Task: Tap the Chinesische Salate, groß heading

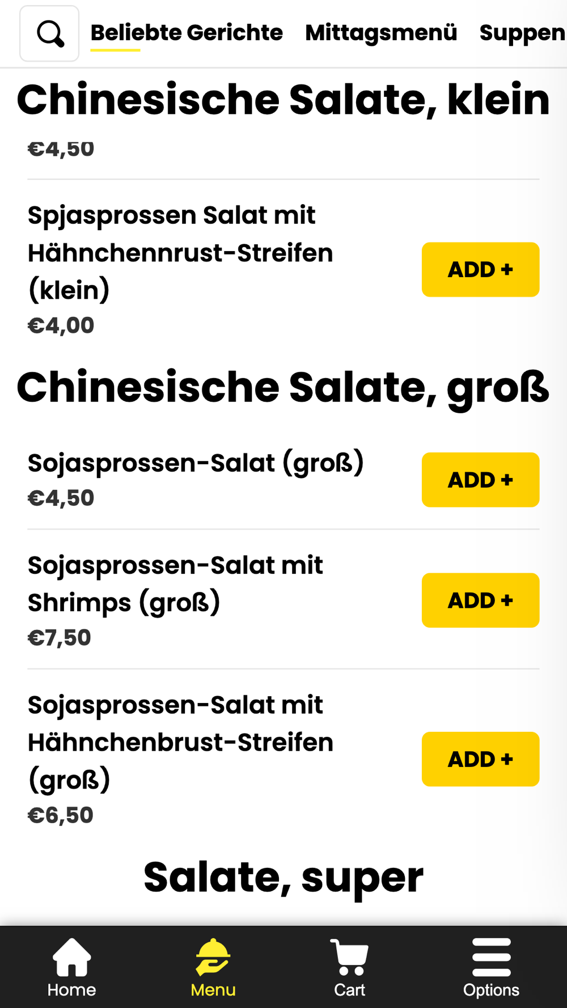Action: [x=283, y=389]
